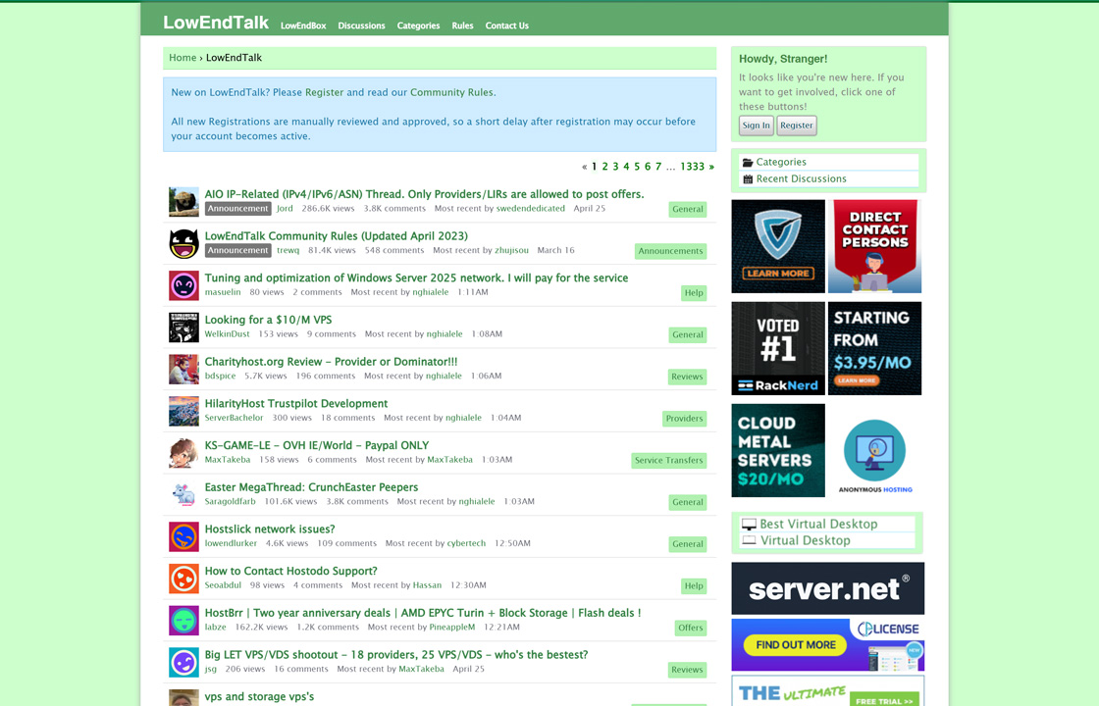Open the LowEndBox menu item

[303, 25]
